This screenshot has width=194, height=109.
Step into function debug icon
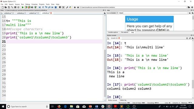click(46, 7)
